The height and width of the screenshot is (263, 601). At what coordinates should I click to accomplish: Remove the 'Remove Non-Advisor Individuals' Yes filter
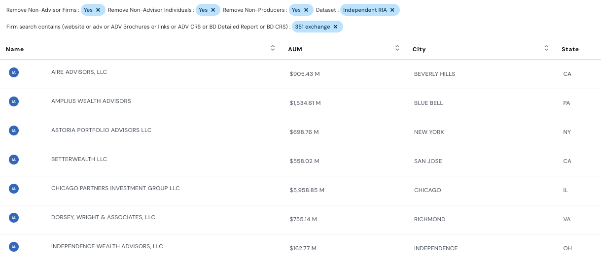(x=213, y=10)
